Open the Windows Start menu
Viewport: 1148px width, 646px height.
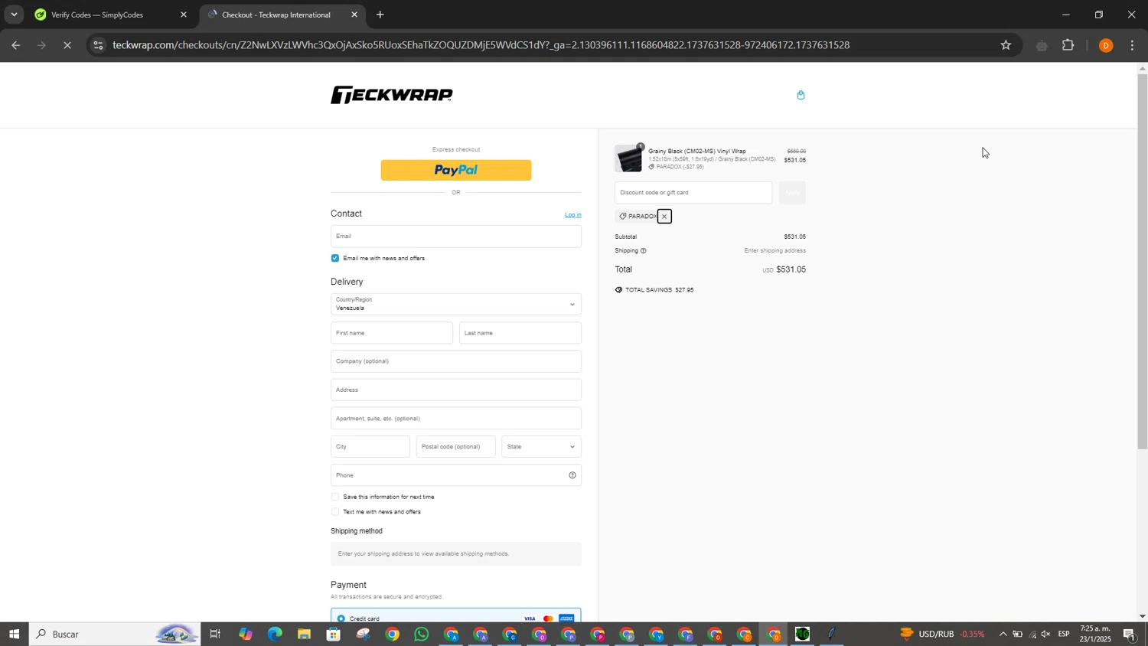14,634
